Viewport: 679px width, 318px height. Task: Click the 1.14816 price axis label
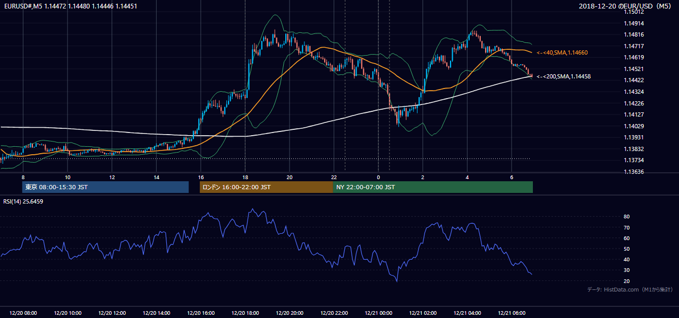[x=634, y=34]
